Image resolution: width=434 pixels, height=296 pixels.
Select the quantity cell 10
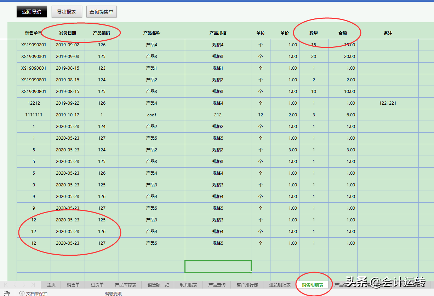point(314,92)
